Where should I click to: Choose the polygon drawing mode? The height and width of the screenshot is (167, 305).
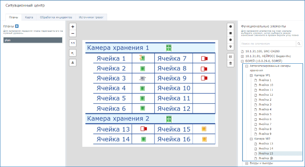tap(231, 26)
